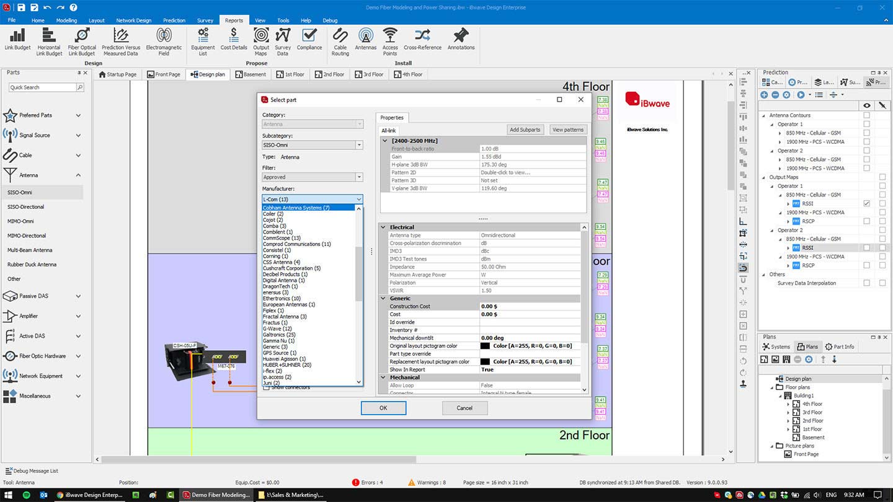The width and height of the screenshot is (893, 502).
Task: Click OK in Select part dialog
Action: 383,408
